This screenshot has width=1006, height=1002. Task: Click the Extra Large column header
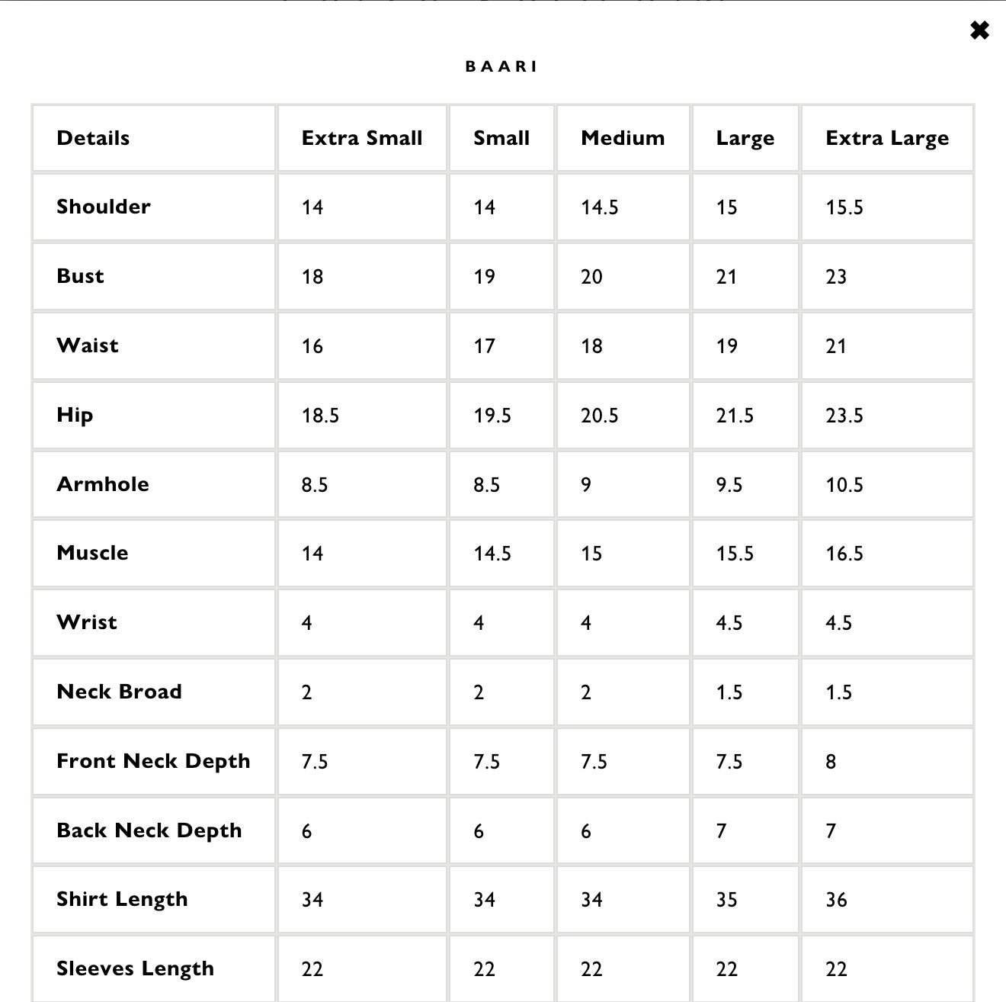coord(887,138)
